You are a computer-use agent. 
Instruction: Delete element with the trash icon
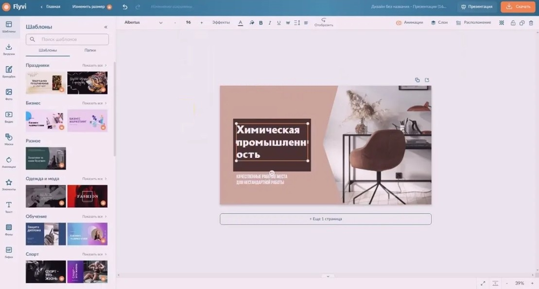(x=531, y=23)
